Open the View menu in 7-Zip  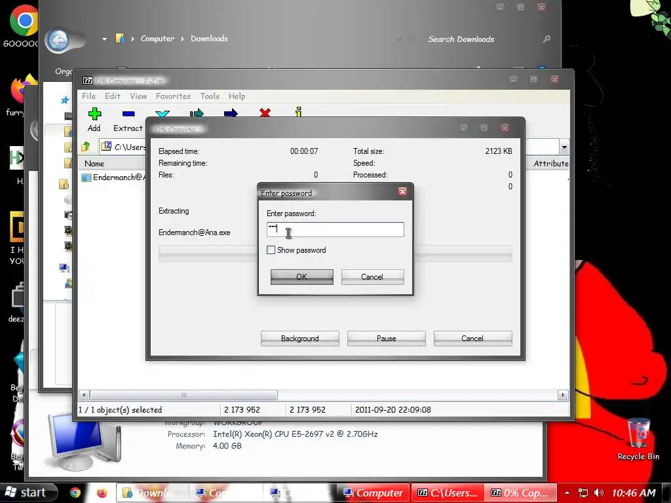[x=138, y=96]
